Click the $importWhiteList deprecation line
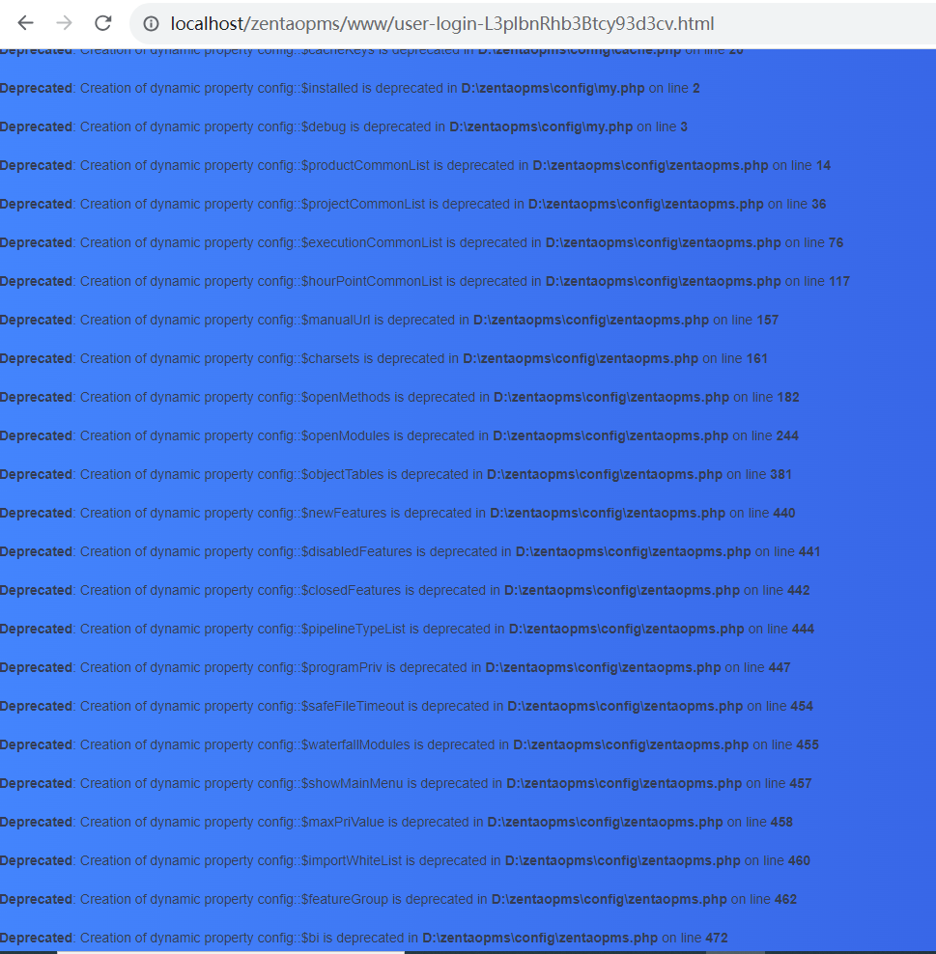Image resolution: width=936 pixels, height=954 pixels. pos(406,861)
